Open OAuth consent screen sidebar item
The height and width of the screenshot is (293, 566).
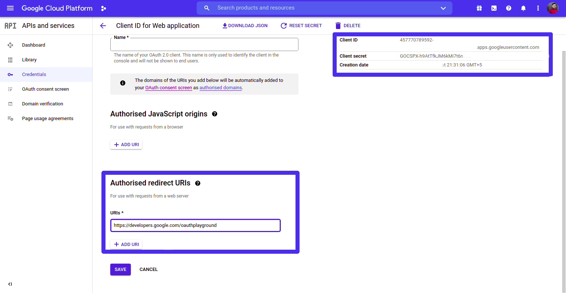pyautogui.click(x=46, y=89)
